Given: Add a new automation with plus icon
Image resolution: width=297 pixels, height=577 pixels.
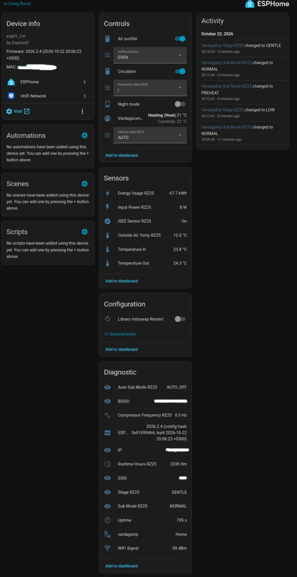Looking at the screenshot, I should (85, 136).
